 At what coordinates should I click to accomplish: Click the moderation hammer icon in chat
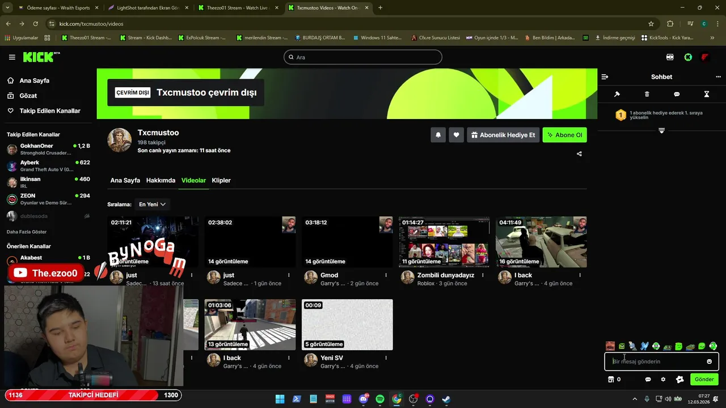tap(617, 94)
